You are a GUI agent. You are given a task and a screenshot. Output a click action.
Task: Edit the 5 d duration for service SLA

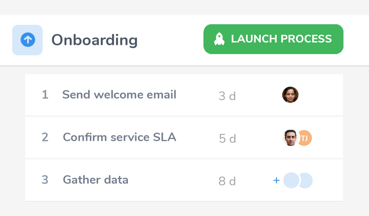227,138
